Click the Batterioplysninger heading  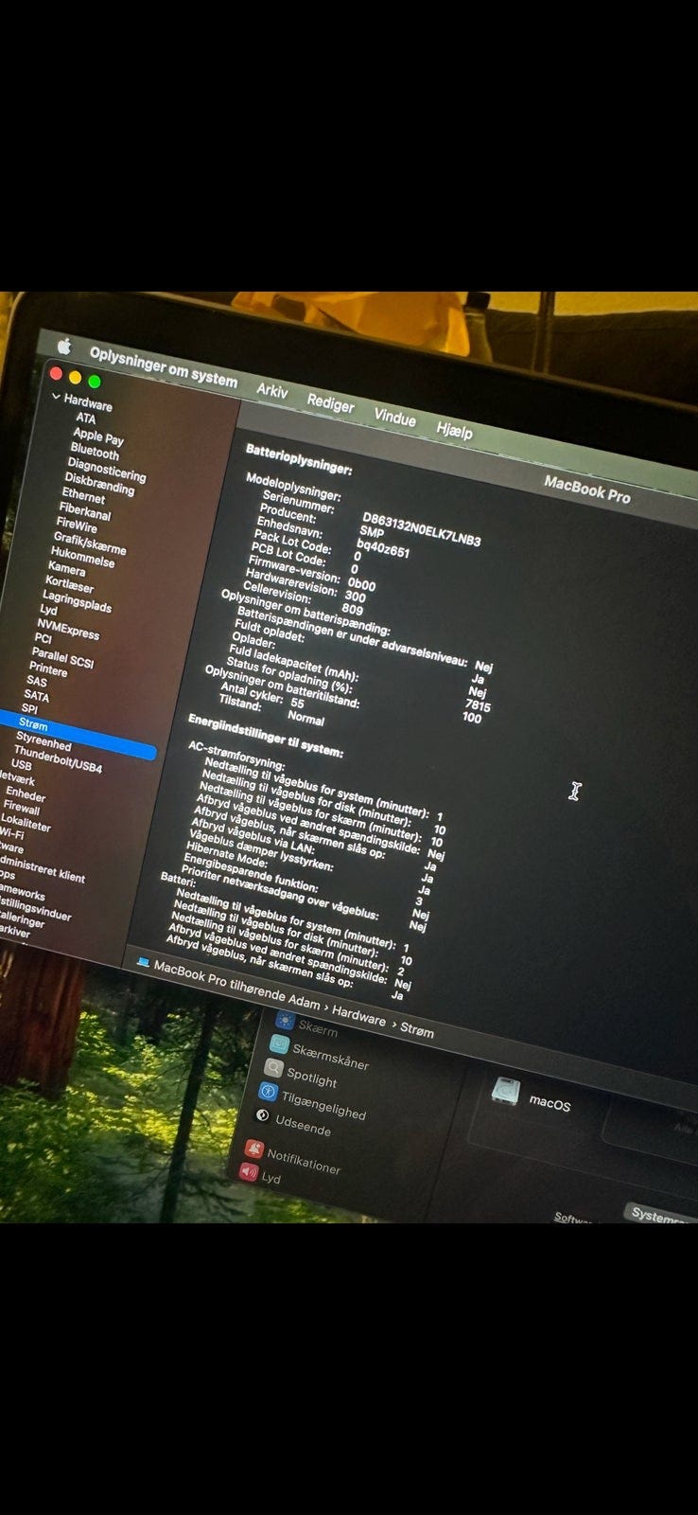click(x=299, y=458)
